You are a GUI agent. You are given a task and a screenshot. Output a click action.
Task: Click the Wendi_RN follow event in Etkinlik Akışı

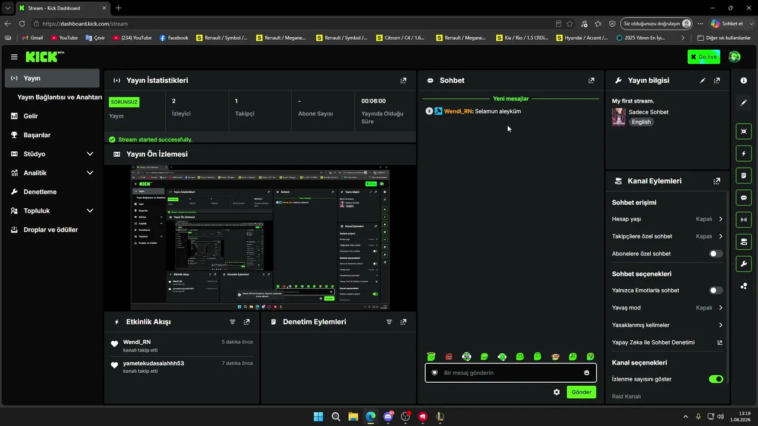click(182, 346)
